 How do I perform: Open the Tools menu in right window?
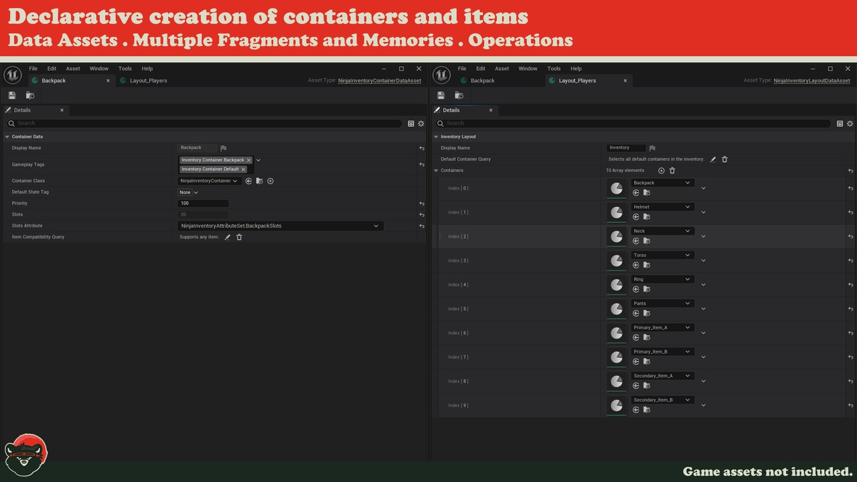pyautogui.click(x=554, y=68)
